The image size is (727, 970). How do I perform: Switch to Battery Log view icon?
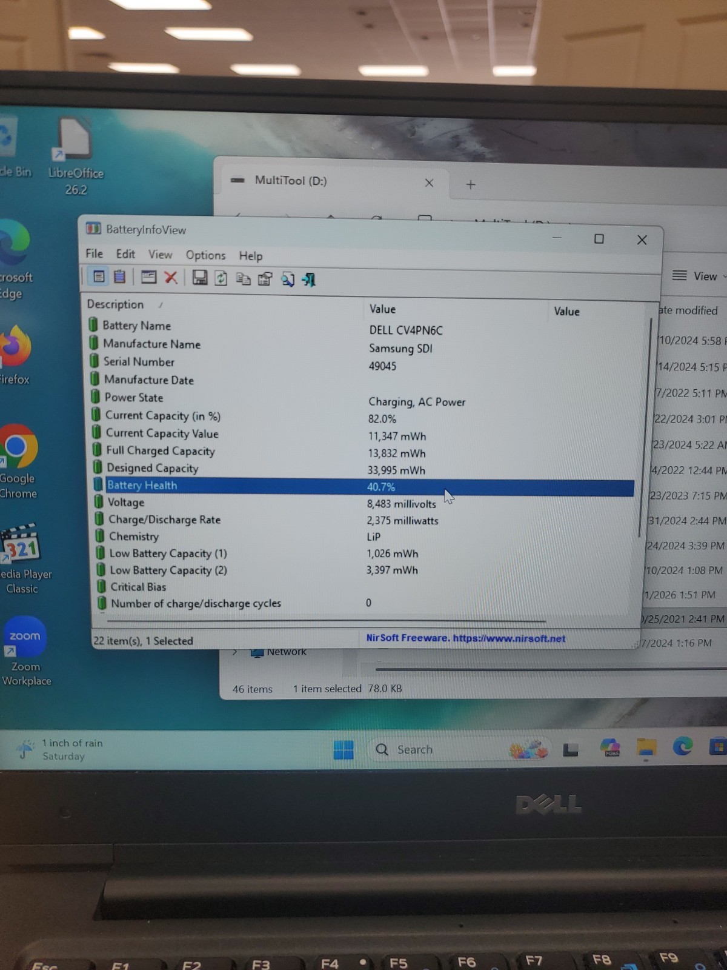point(119,277)
